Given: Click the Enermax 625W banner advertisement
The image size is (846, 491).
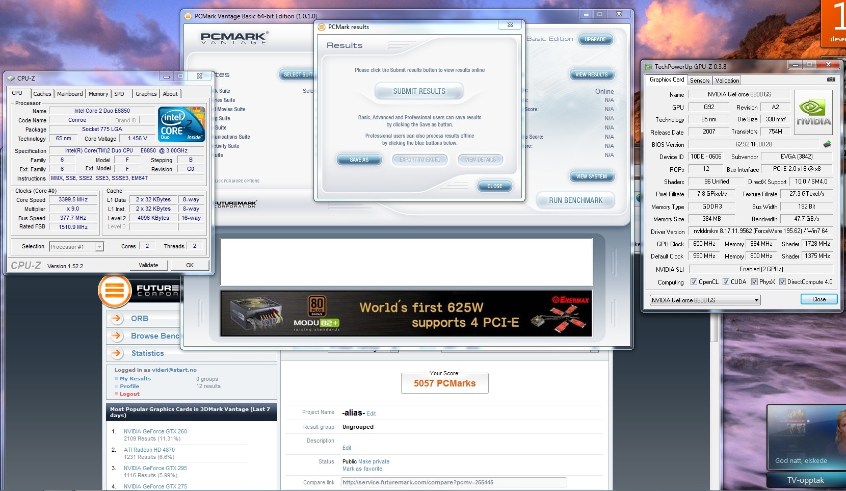Looking at the screenshot, I should (x=406, y=314).
